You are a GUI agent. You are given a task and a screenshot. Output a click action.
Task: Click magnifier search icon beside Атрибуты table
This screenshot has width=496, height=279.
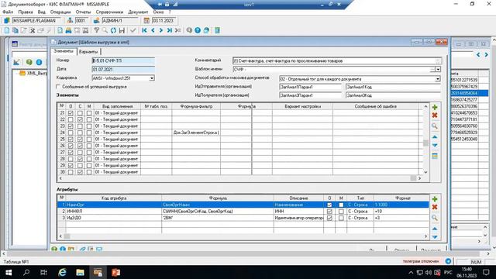[x=435, y=218]
